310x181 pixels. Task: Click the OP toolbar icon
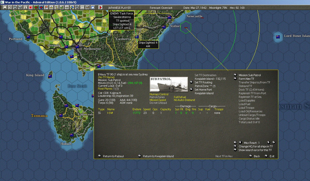[x=82, y=7]
